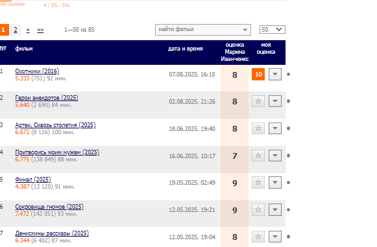Click date 16.06.2025, 10:17
377x247 pixels.
192,156
